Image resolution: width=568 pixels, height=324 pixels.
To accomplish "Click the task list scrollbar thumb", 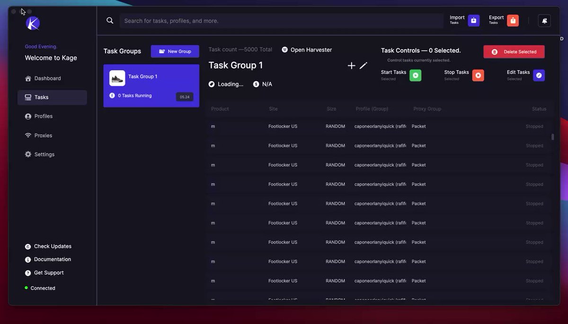I will pos(552,137).
